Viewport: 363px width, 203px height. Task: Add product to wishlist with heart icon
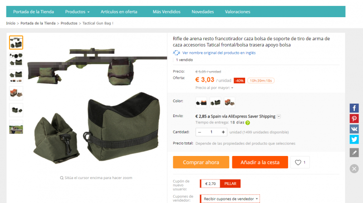click(x=300, y=162)
